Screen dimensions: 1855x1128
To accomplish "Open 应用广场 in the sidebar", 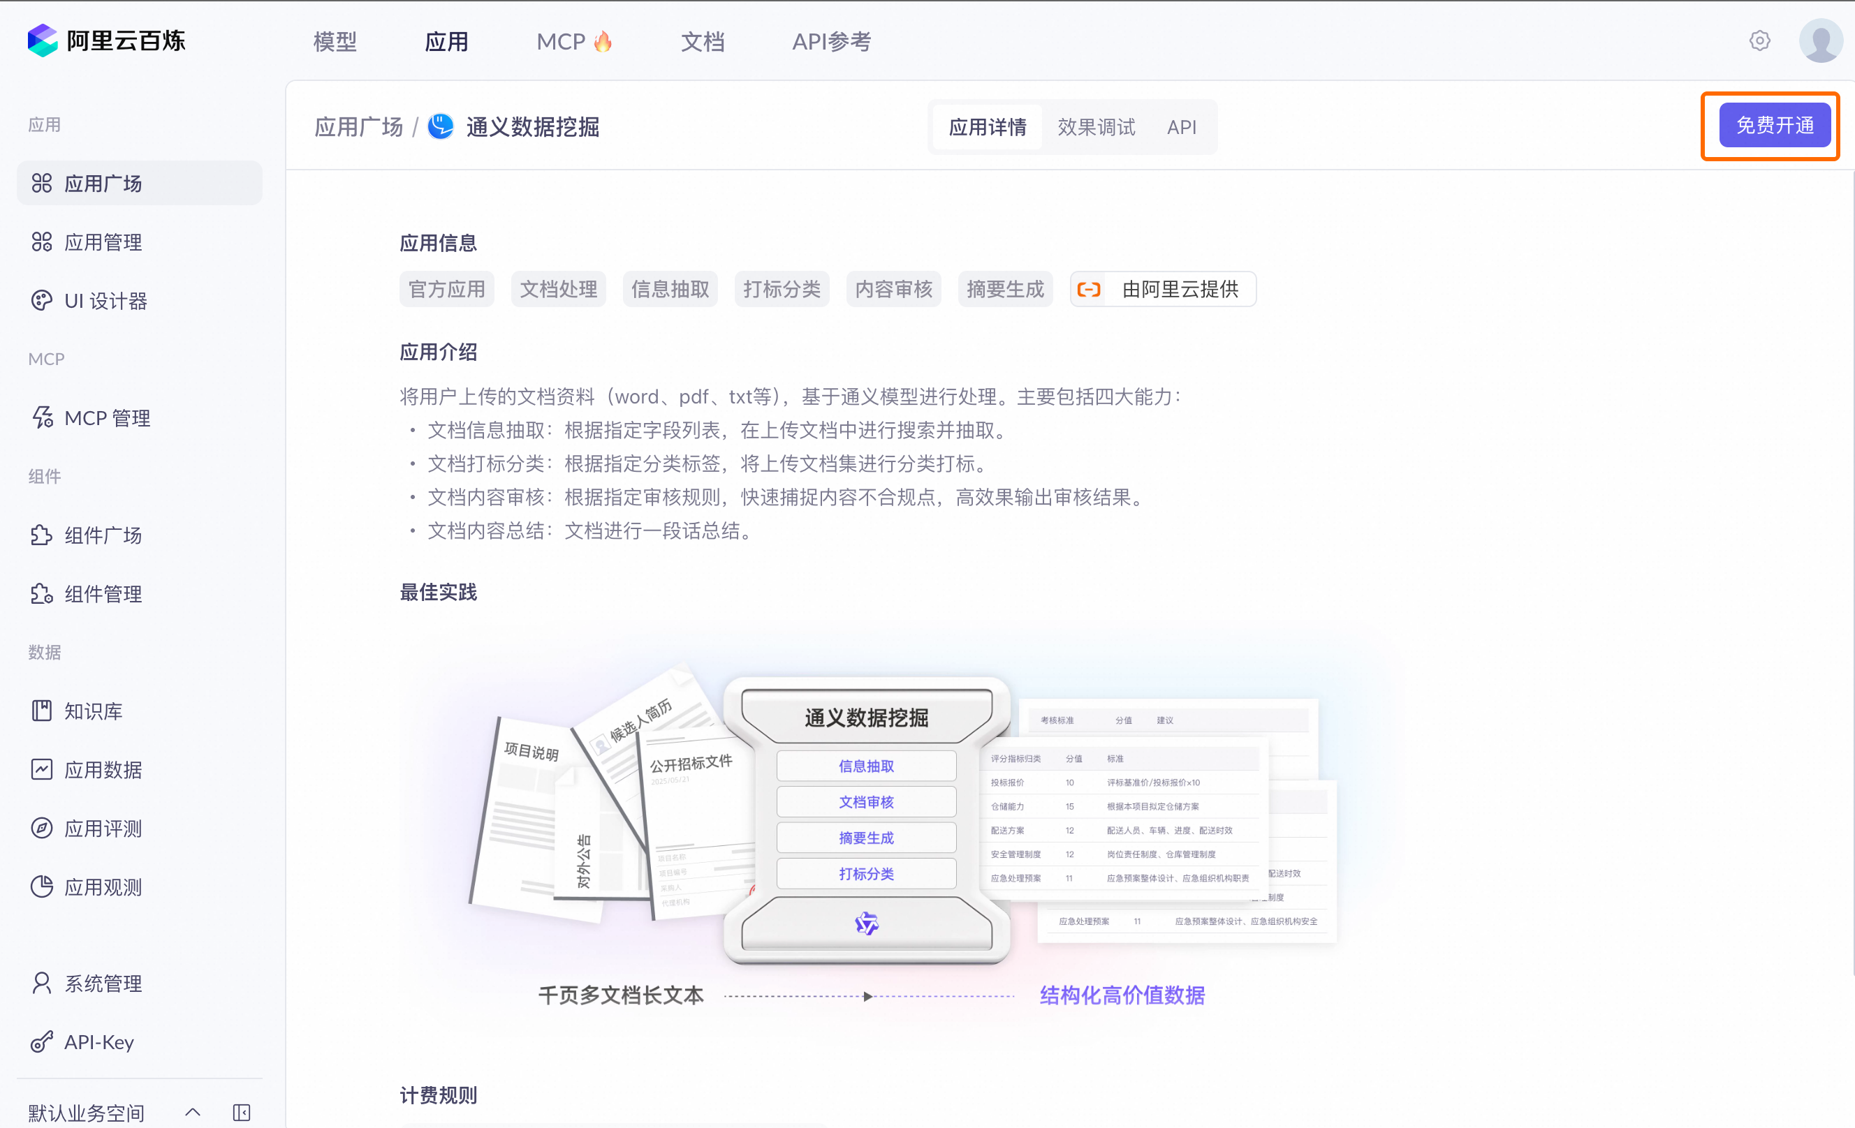I will click(139, 183).
